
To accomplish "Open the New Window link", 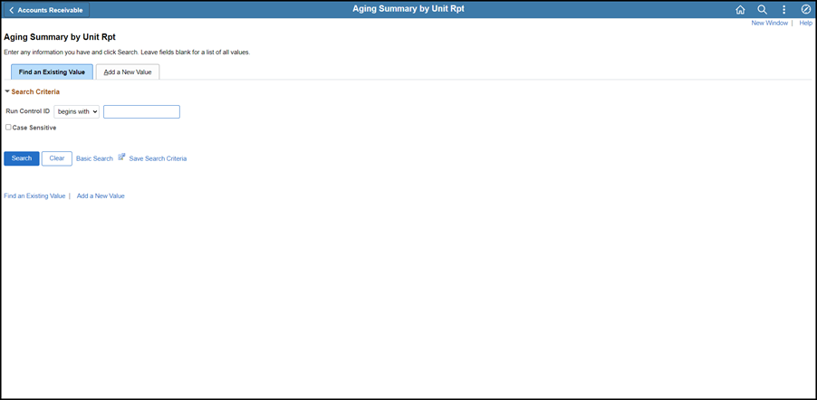I will pyautogui.click(x=770, y=24).
